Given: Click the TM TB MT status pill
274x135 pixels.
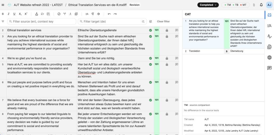Looking at the screenshot, I should click(x=235, y=5).
